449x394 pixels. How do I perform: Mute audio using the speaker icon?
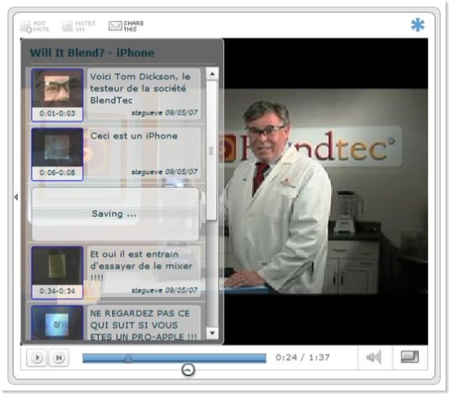(x=374, y=357)
